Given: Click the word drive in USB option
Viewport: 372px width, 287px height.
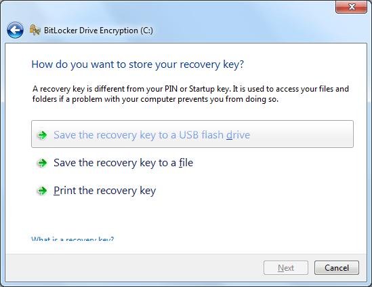Looking at the screenshot, I should pos(238,135).
